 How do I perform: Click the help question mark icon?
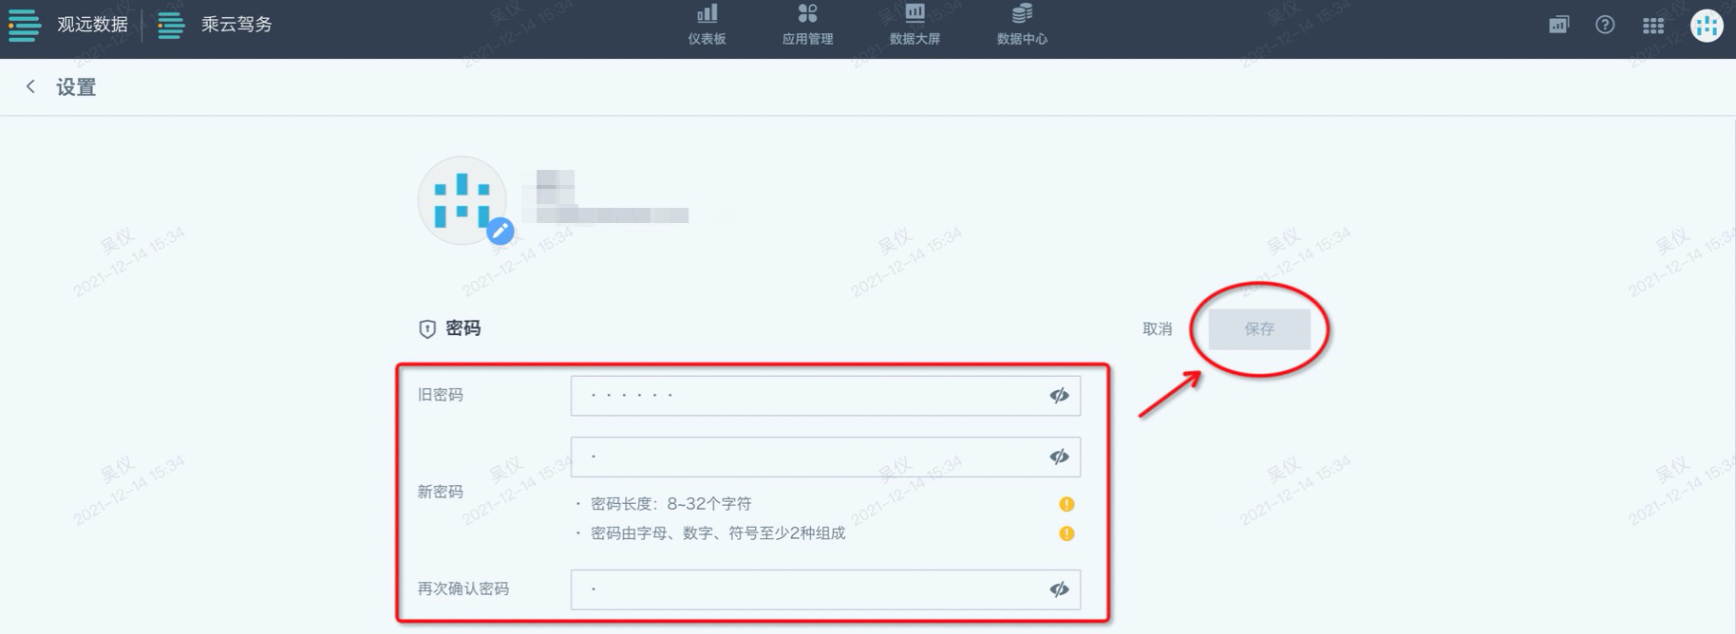click(1605, 26)
